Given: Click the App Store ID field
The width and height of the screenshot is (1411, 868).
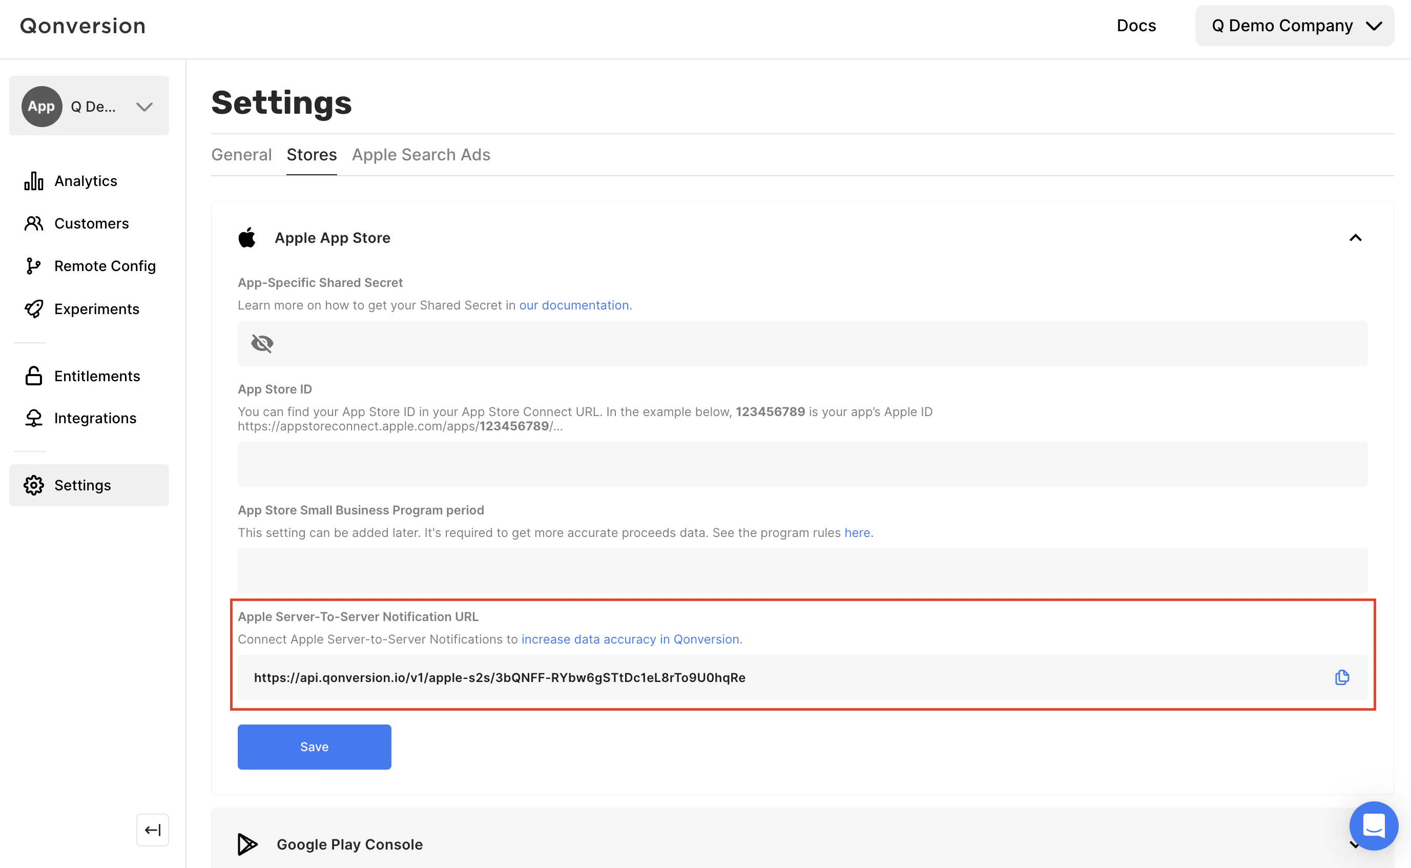Looking at the screenshot, I should pos(802,464).
